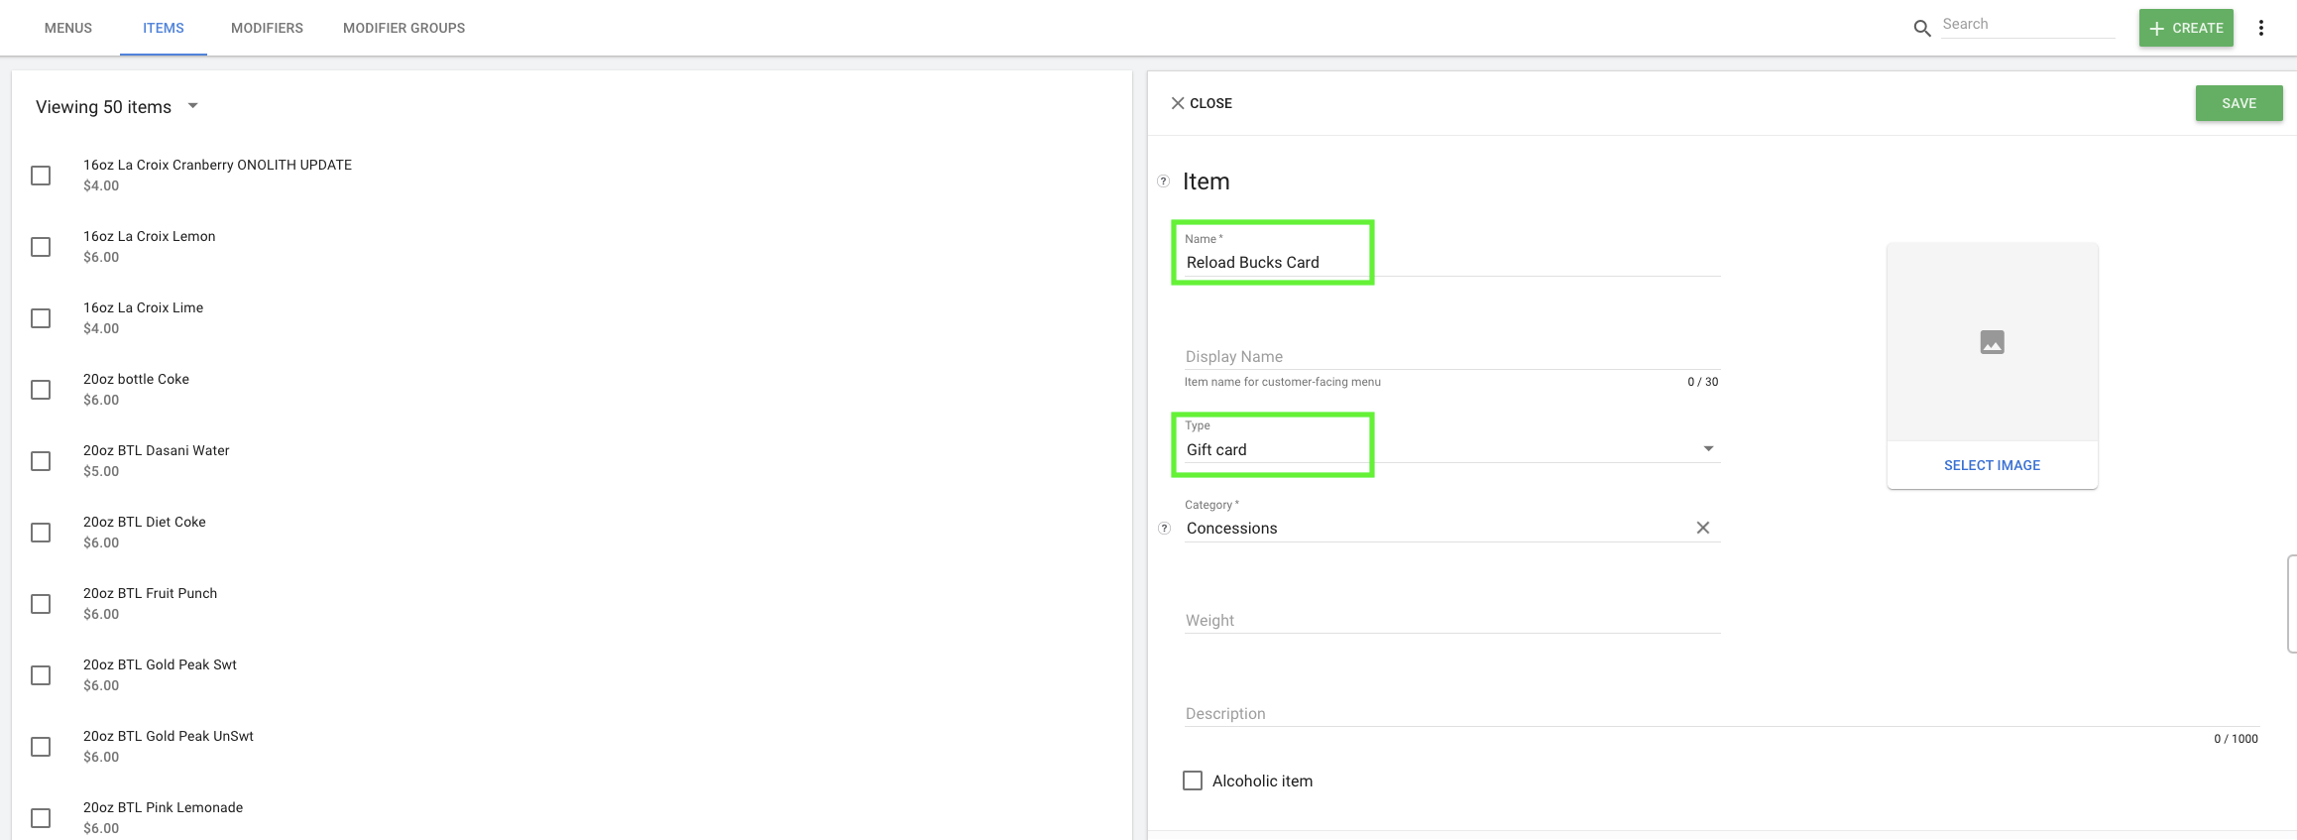The width and height of the screenshot is (2297, 840).
Task: Select the Items tab
Action: [x=164, y=28]
